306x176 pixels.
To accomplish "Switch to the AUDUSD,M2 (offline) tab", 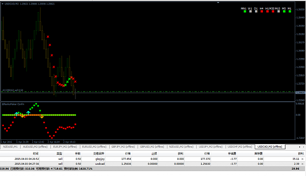I will point(35,147).
